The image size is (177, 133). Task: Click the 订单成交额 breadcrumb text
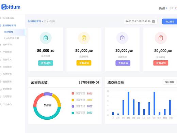pos(50,21)
